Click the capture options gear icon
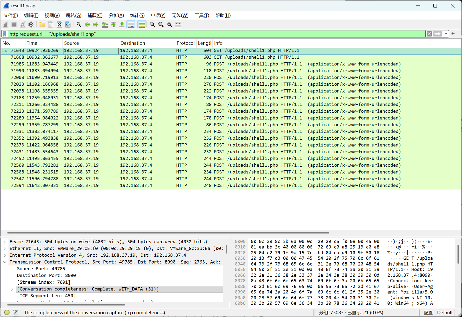462x317 pixels. 31,24
